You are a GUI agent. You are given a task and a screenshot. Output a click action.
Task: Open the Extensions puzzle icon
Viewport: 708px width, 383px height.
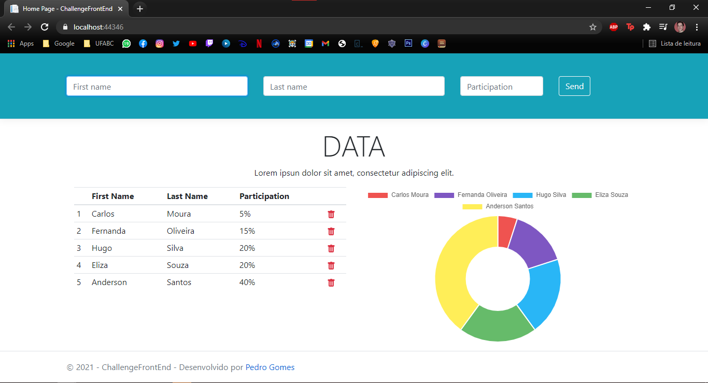click(647, 27)
